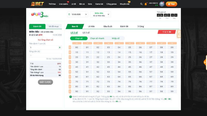Viewport: 207px width, 116px height.
Task: Open the Vé đã mua tab
Action: coord(54,26)
